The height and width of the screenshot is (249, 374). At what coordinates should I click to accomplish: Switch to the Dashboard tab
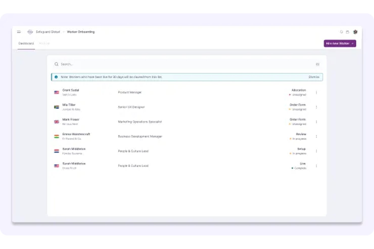[26, 43]
